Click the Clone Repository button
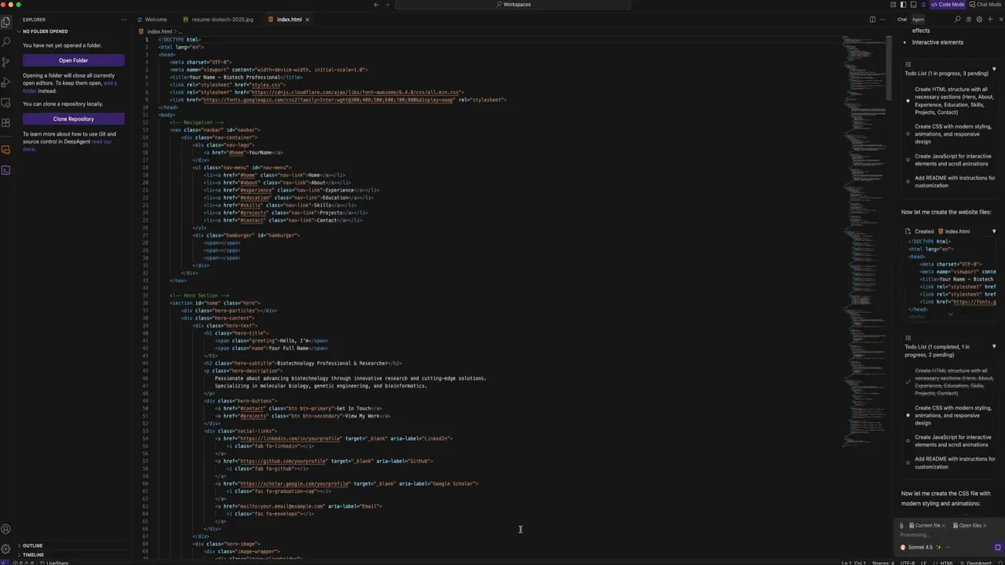Image resolution: width=1005 pixels, height=565 pixels. [x=73, y=119]
